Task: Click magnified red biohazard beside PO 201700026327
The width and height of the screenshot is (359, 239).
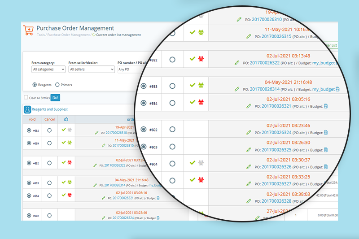Action: [x=201, y=180]
